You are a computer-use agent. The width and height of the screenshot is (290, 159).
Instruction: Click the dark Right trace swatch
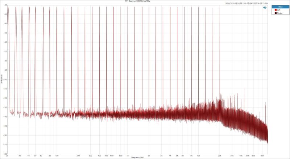click(x=275, y=13)
